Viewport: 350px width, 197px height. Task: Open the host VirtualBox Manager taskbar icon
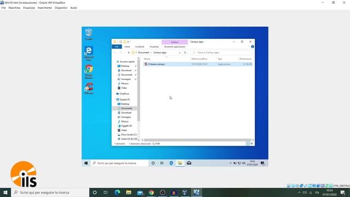pyautogui.click(x=185, y=193)
